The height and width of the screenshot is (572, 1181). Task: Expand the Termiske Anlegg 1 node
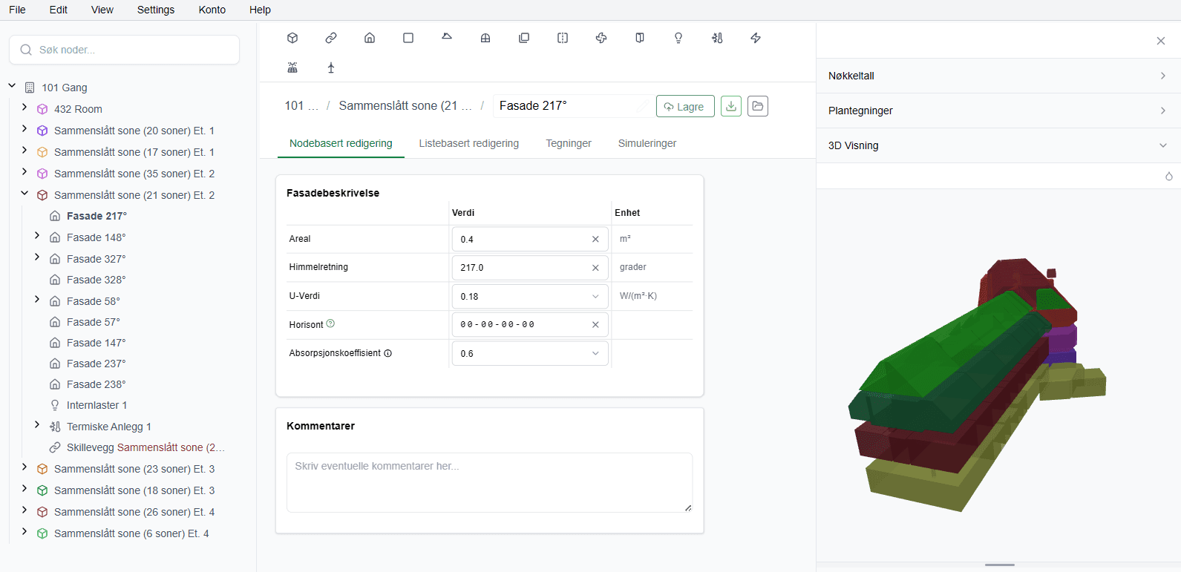[x=37, y=425]
